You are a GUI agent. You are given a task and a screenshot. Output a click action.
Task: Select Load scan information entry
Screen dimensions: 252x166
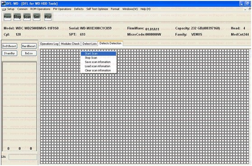(x=98, y=66)
